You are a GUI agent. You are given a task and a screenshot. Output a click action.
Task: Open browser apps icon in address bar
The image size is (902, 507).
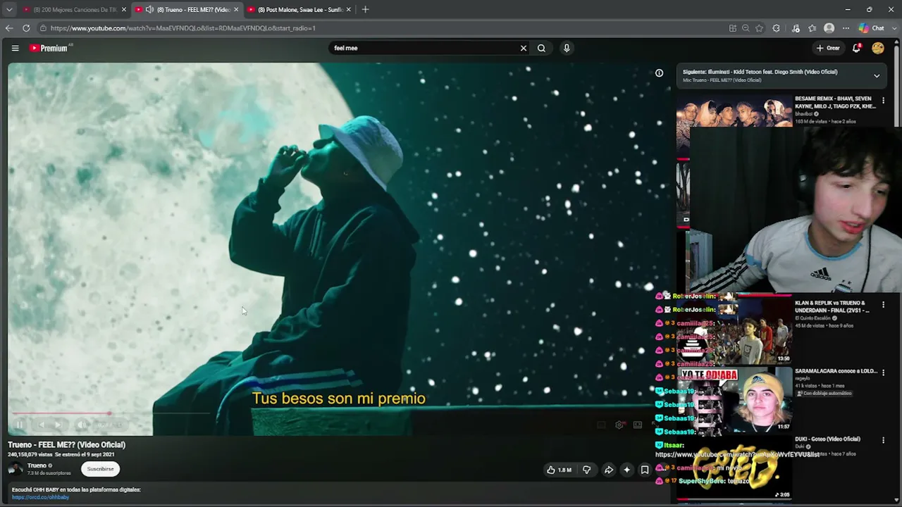click(x=733, y=28)
